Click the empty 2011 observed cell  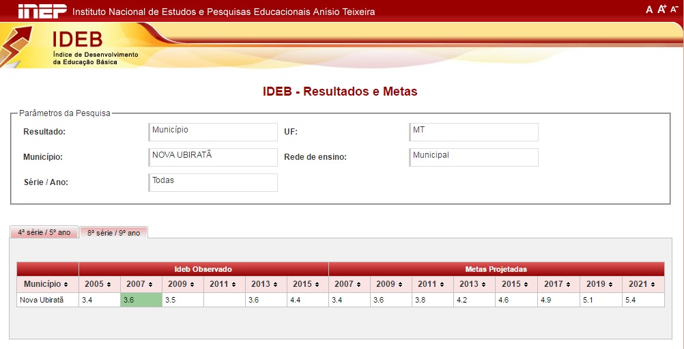tap(224, 300)
